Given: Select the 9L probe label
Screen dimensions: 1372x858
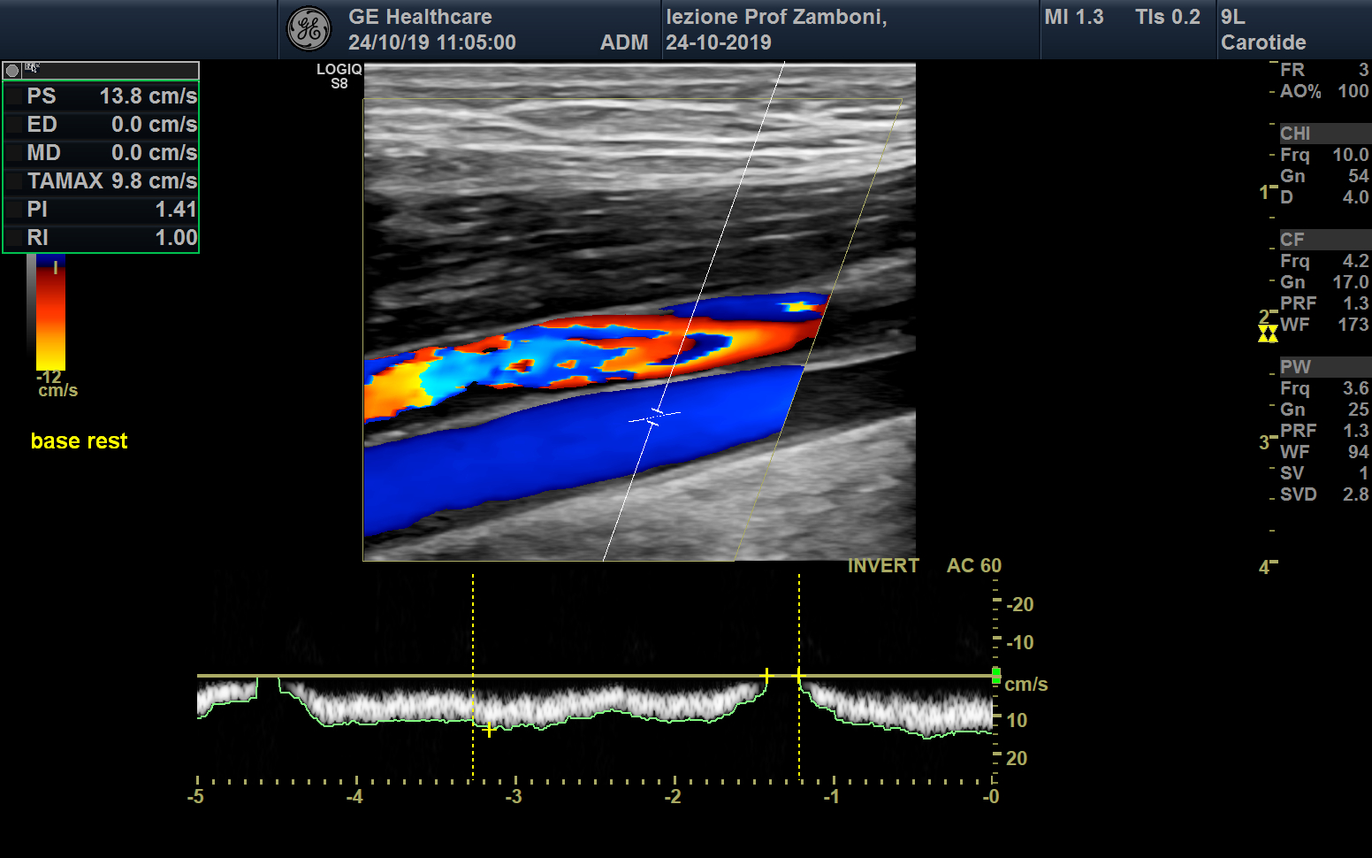Looking at the screenshot, I should coord(1232,17).
